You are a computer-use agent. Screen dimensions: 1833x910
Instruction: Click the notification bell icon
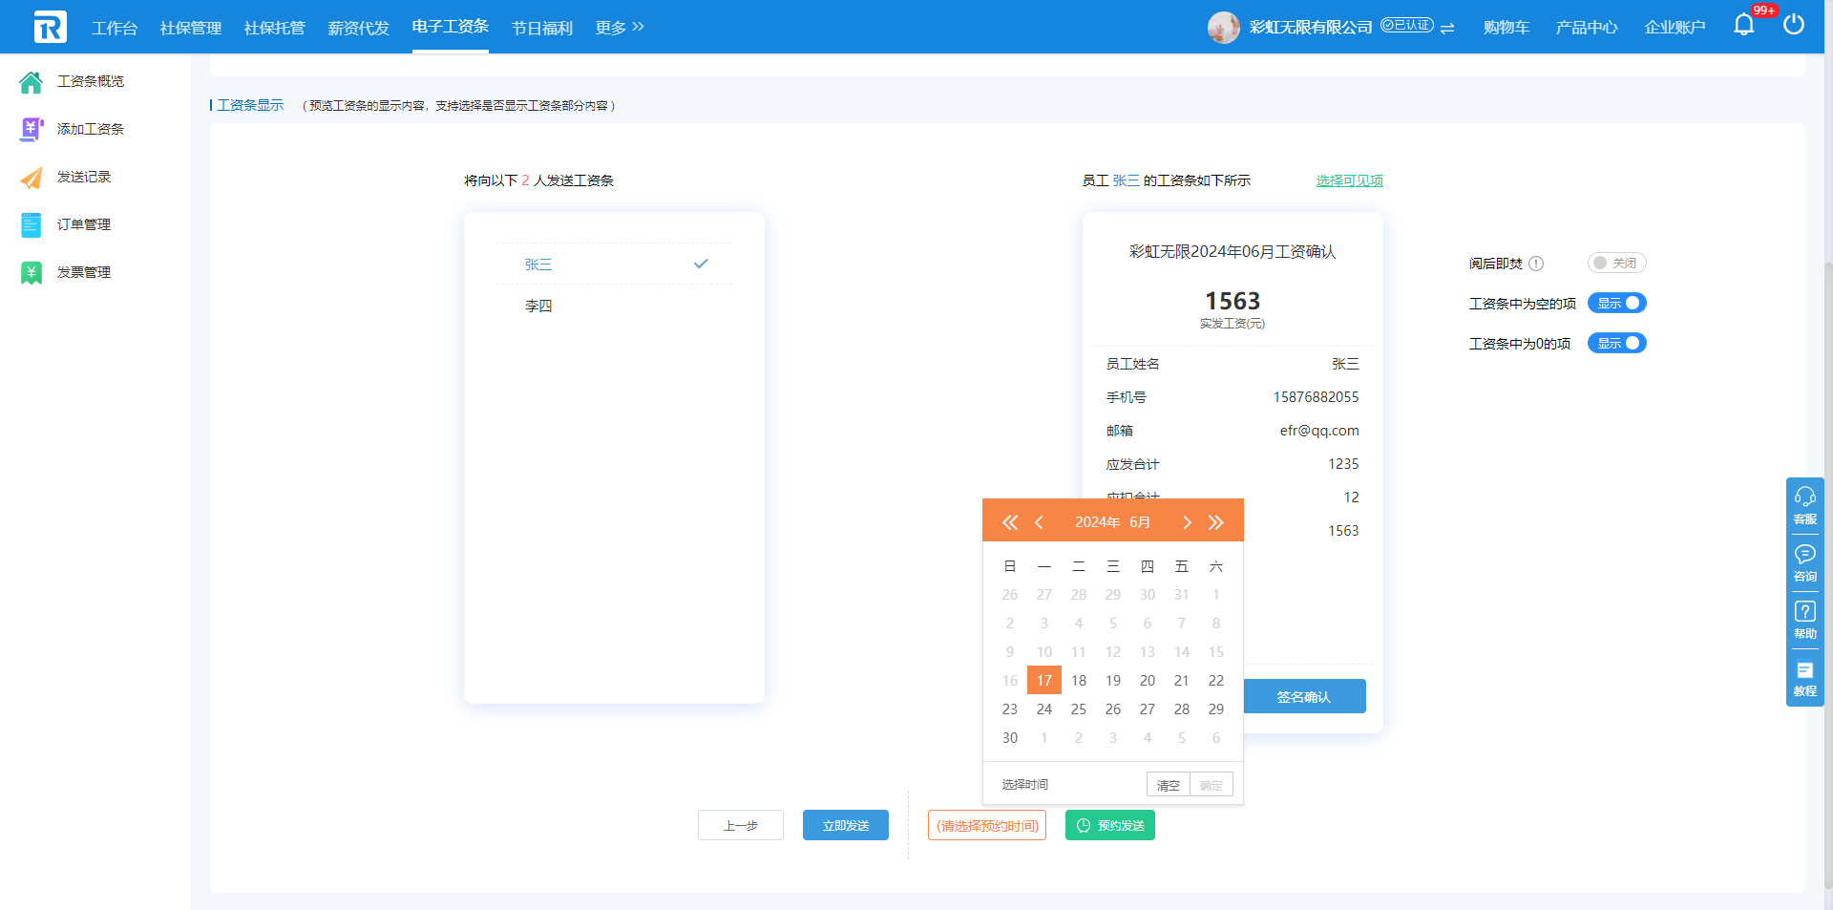(1743, 26)
